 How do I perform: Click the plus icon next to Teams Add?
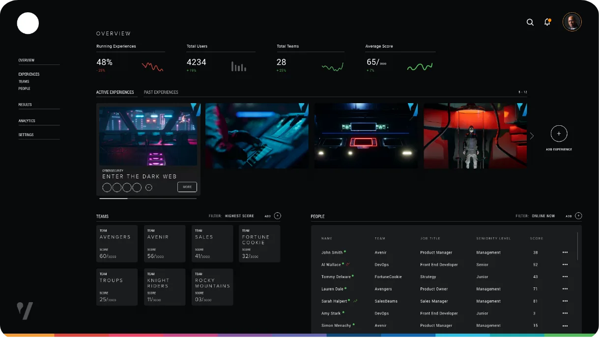pyautogui.click(x=278, y=216)
